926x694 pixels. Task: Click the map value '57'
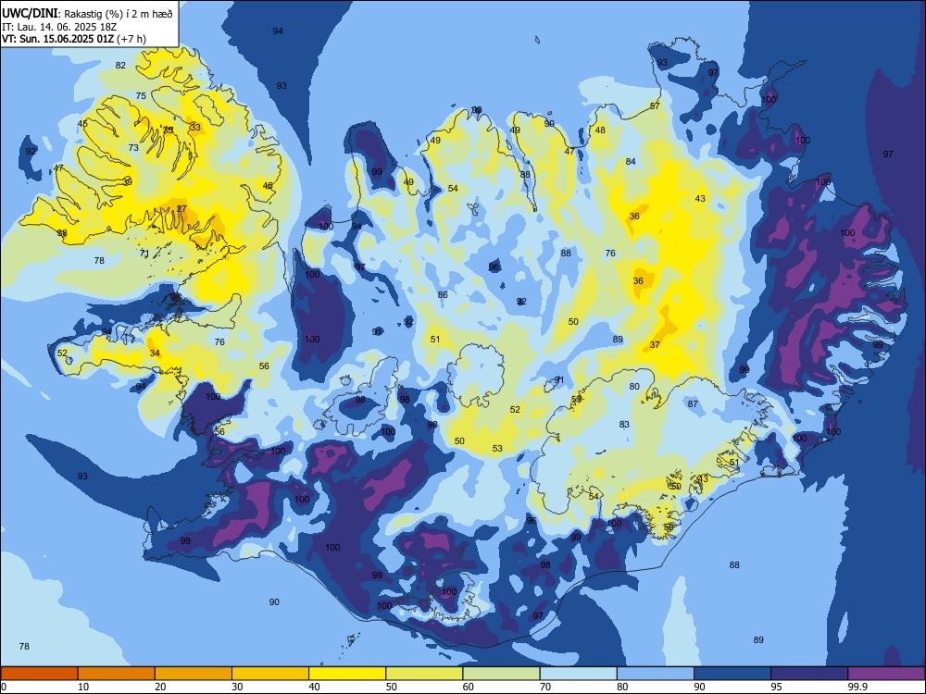point(655,106)
